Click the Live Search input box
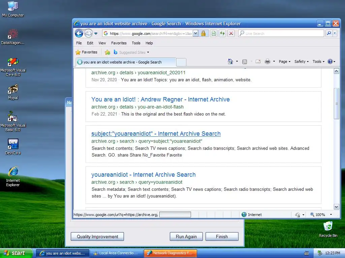The height and width of the screenshot is (258, 345). [x=281, y=33]
